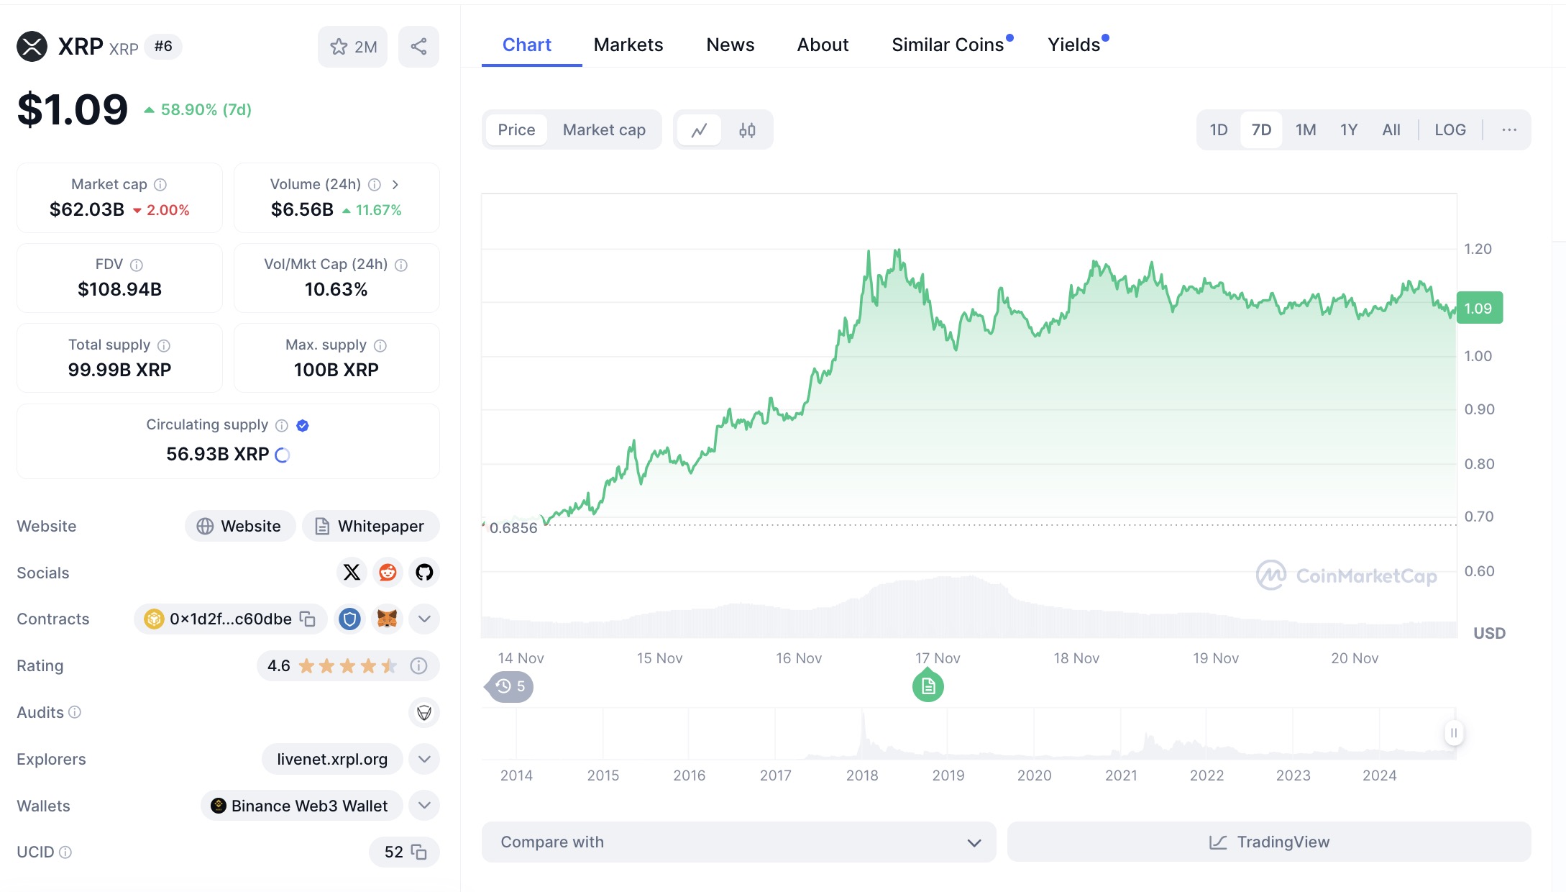
Task: Show Audits info icon
Action: (75, 712)
